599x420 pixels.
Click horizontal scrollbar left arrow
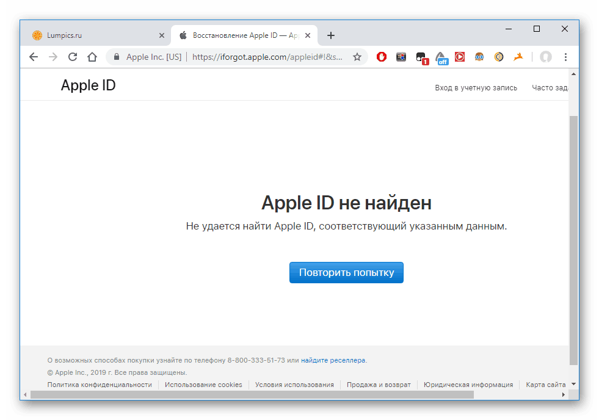[25, 395]
